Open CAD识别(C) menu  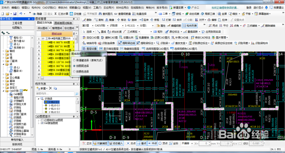click(49, 8)
